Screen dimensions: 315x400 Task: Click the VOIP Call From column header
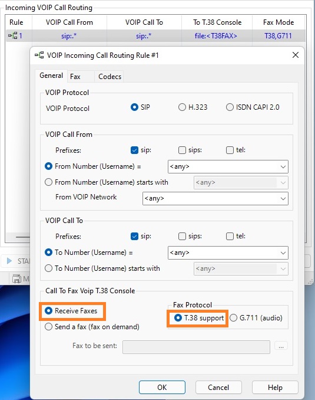pos(69,22)
